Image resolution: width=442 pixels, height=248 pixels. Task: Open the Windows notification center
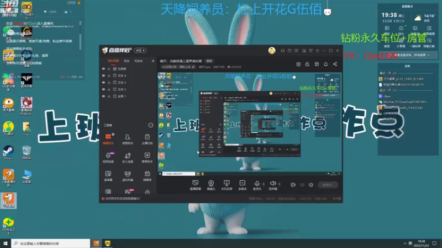point(434,243)
